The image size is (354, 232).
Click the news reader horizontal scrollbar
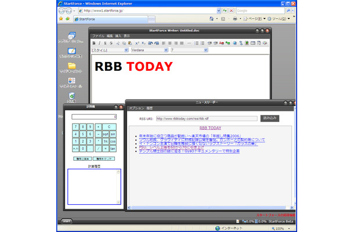point(210,208)
